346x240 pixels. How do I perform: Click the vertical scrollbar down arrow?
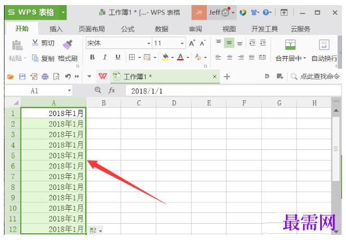[336, 232]
